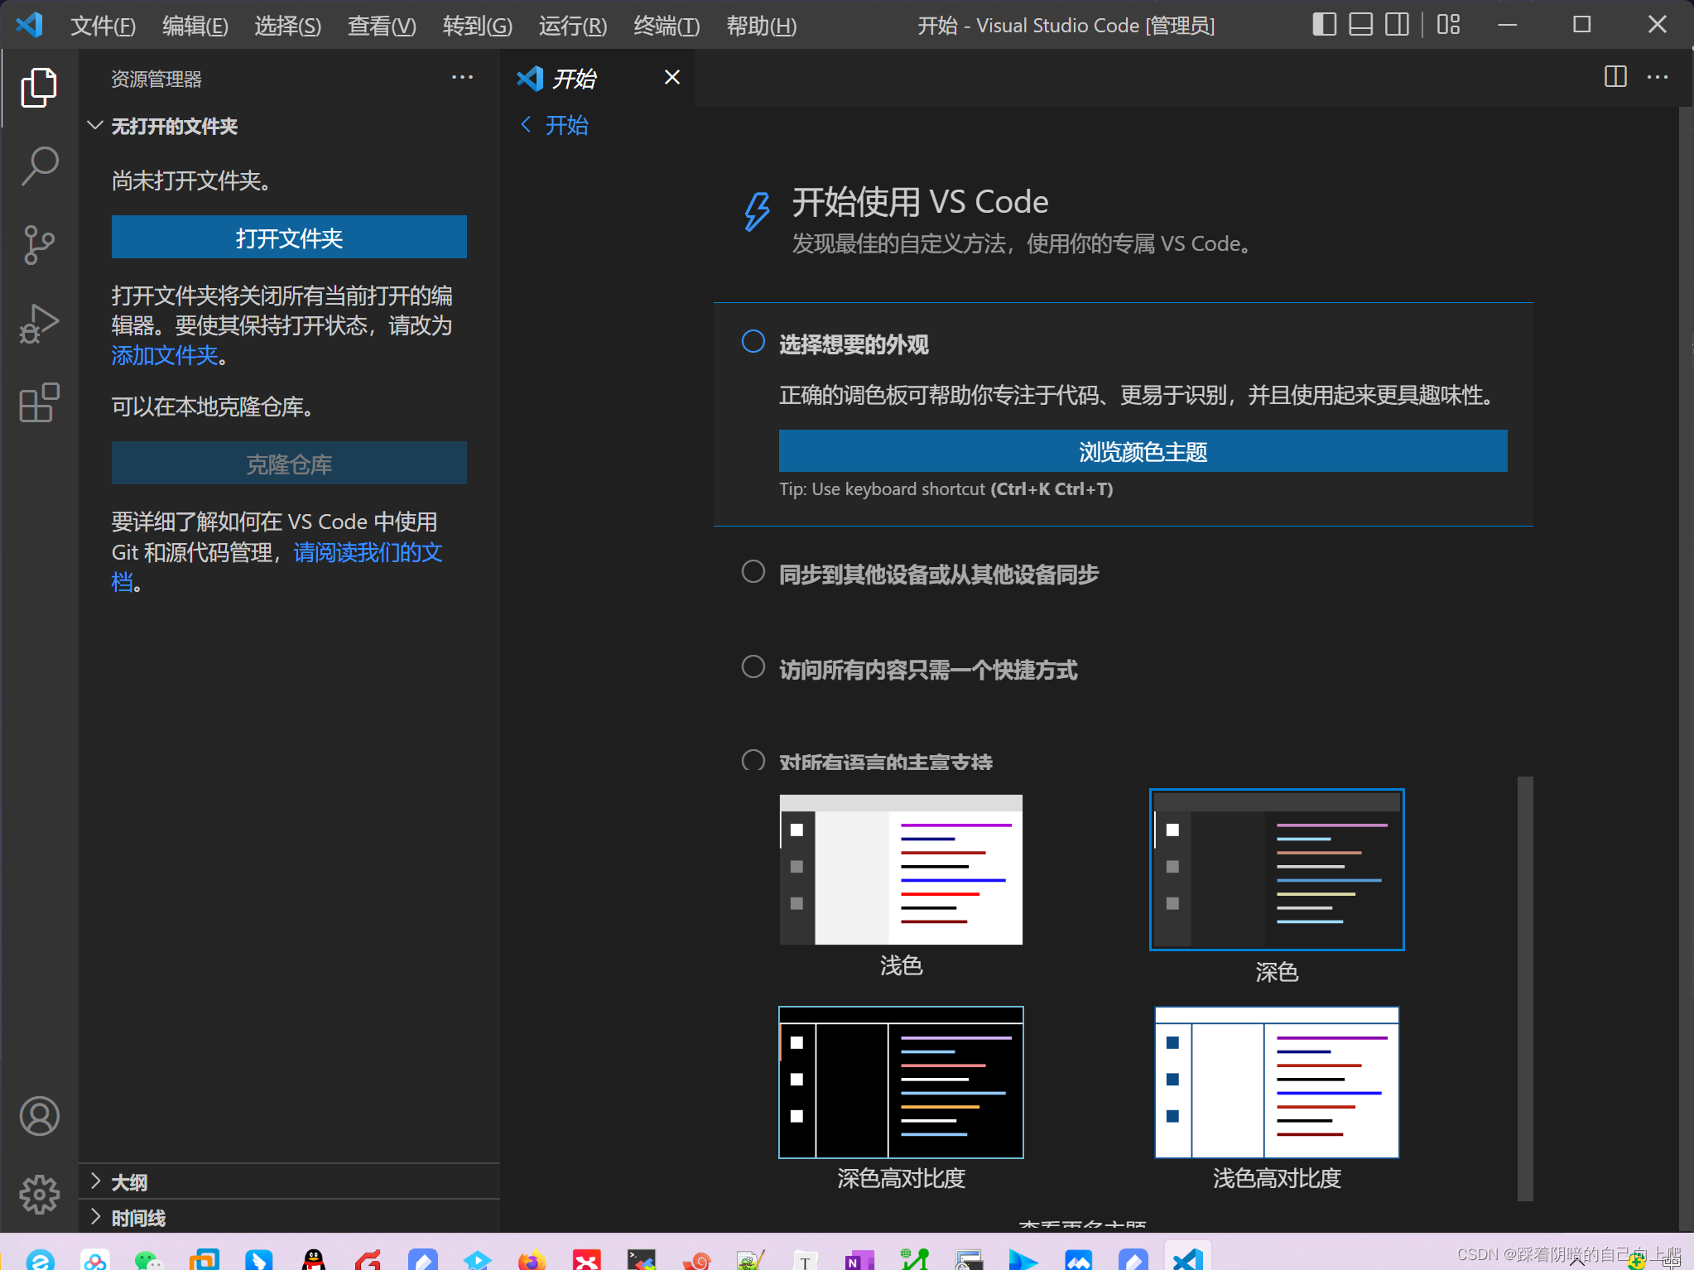
Task: Open the 查看(V) menu
Action: click(x=381, y=26)
